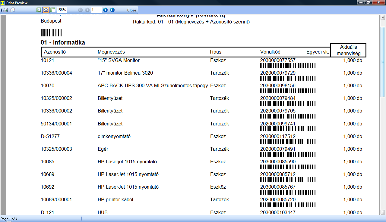Click barcode number 2030000098156
The height and width of the screenshot is (222, 386).
click(278, 85)
